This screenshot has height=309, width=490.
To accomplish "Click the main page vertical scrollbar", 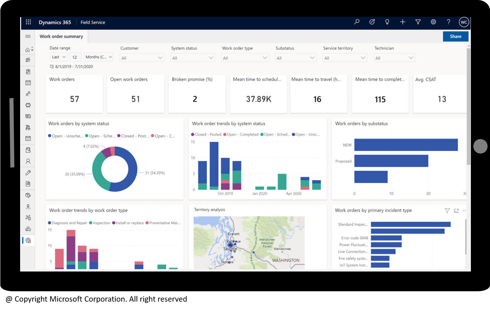I will (x=468, y=106).
